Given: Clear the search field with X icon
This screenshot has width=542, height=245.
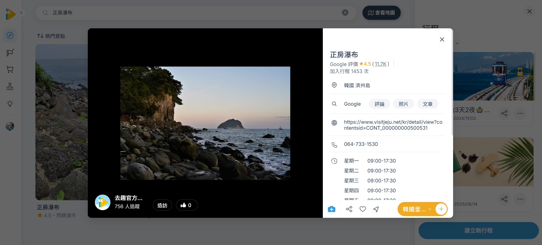Looking at the screenshot, I should point(345,12).
